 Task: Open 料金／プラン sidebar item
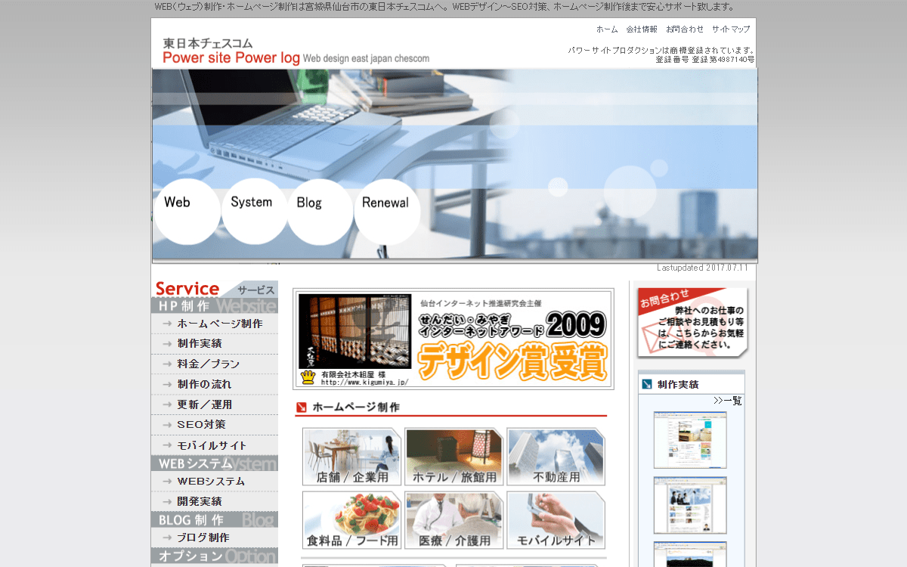[215, 364]
